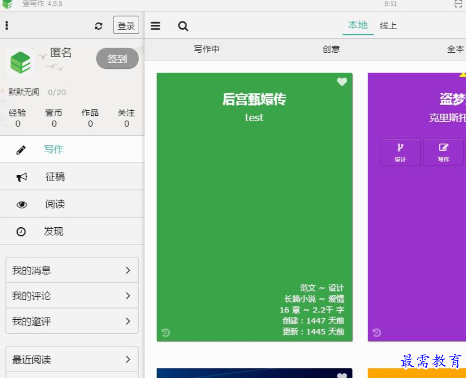This screenshot has width=466, height=378.
Task: Click the vertical three-dot menu icon
Action: [6, 26]
